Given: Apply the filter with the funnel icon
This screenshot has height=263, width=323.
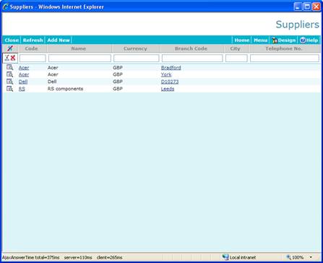Looking at the screenshot, I should (x=7, y=58).
